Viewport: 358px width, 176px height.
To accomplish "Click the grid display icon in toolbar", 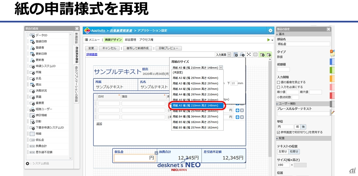I will click(x=255, y=55).
